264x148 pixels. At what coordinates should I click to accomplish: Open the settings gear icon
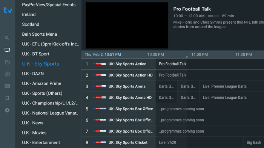pyautogui.click(x=7, y=110)
